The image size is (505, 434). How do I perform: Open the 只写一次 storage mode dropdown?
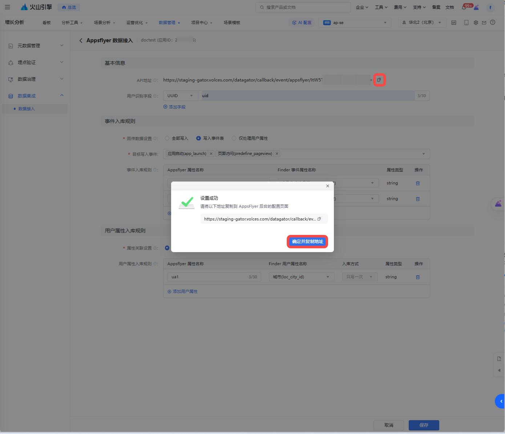tap(359, 277)
